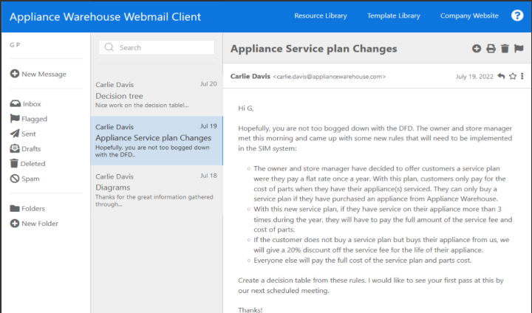The height and width of the screenshot is (313, 532).
Task: Delete the open email with trash icon
Action: point(505,49)
